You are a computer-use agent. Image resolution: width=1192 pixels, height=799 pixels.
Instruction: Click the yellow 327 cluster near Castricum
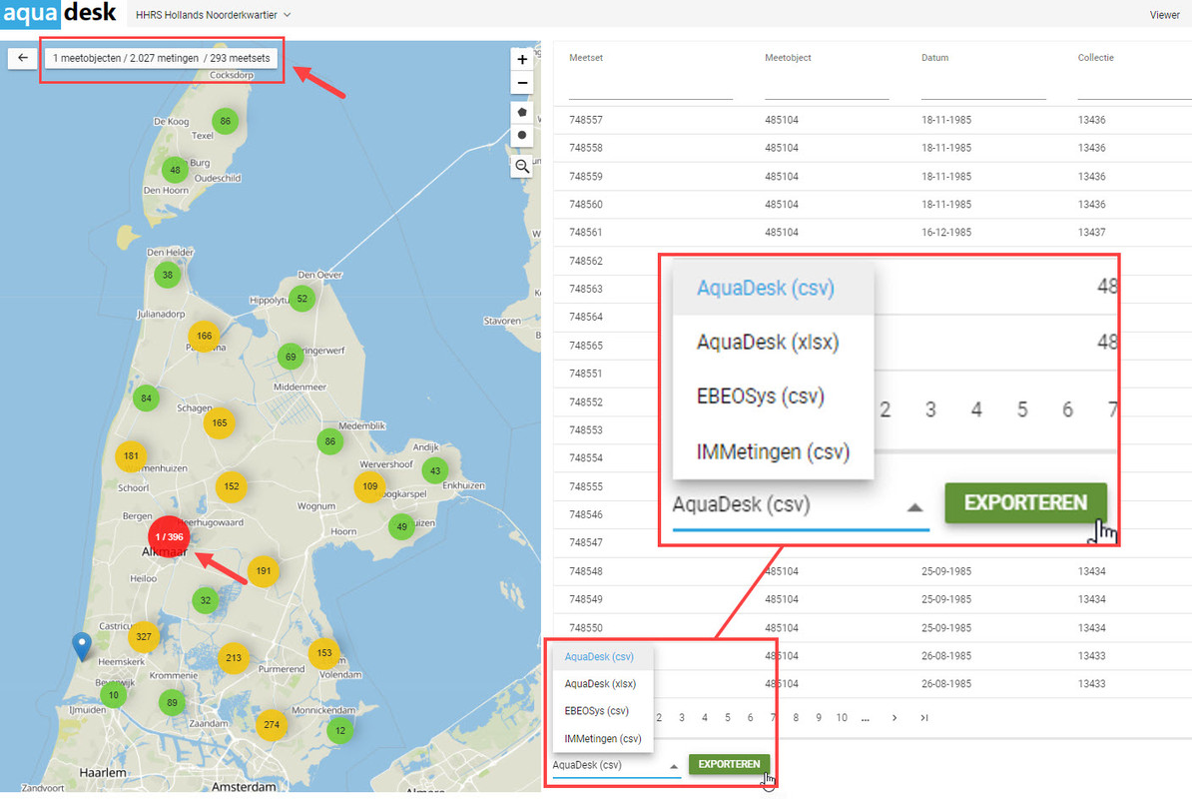click(144, 636)
